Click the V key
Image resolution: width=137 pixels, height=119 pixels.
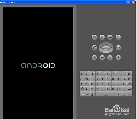click(103, 89)
